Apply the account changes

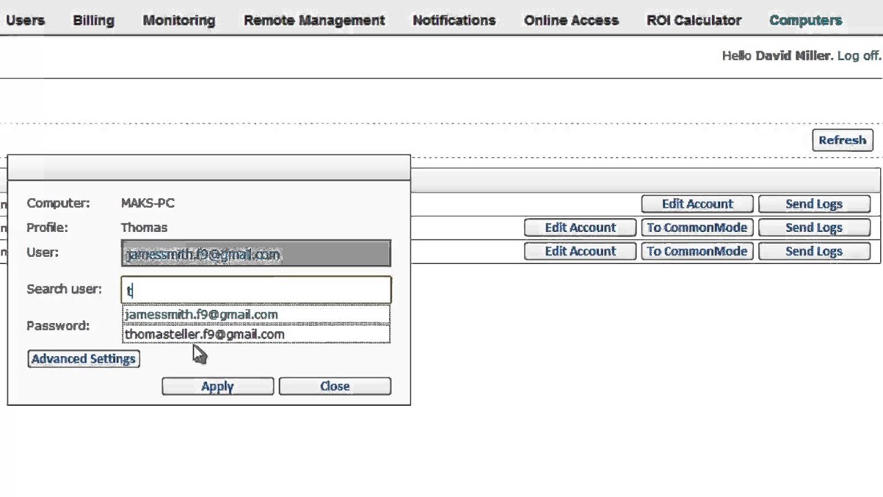[x=217, y=386]
